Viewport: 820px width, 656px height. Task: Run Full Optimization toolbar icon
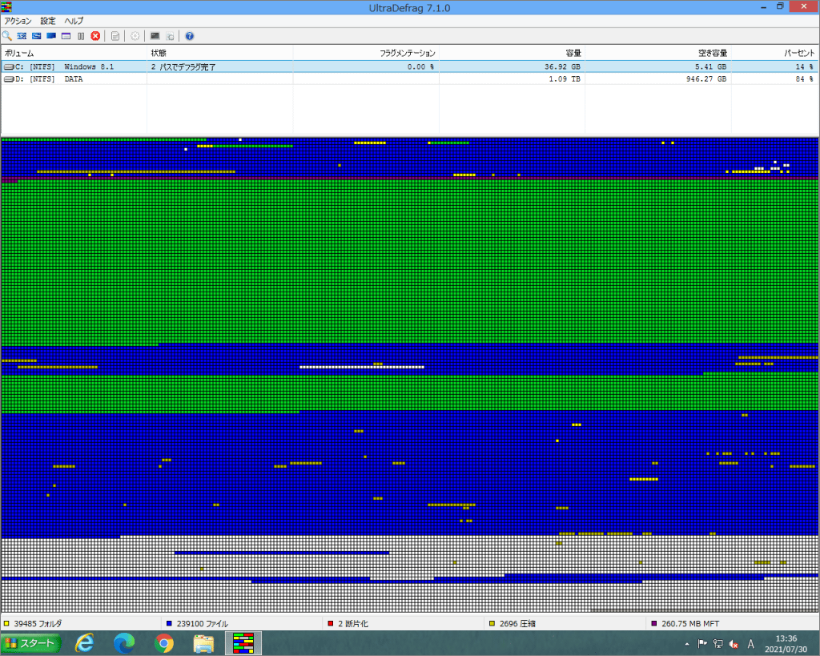[x=51, y=36]
